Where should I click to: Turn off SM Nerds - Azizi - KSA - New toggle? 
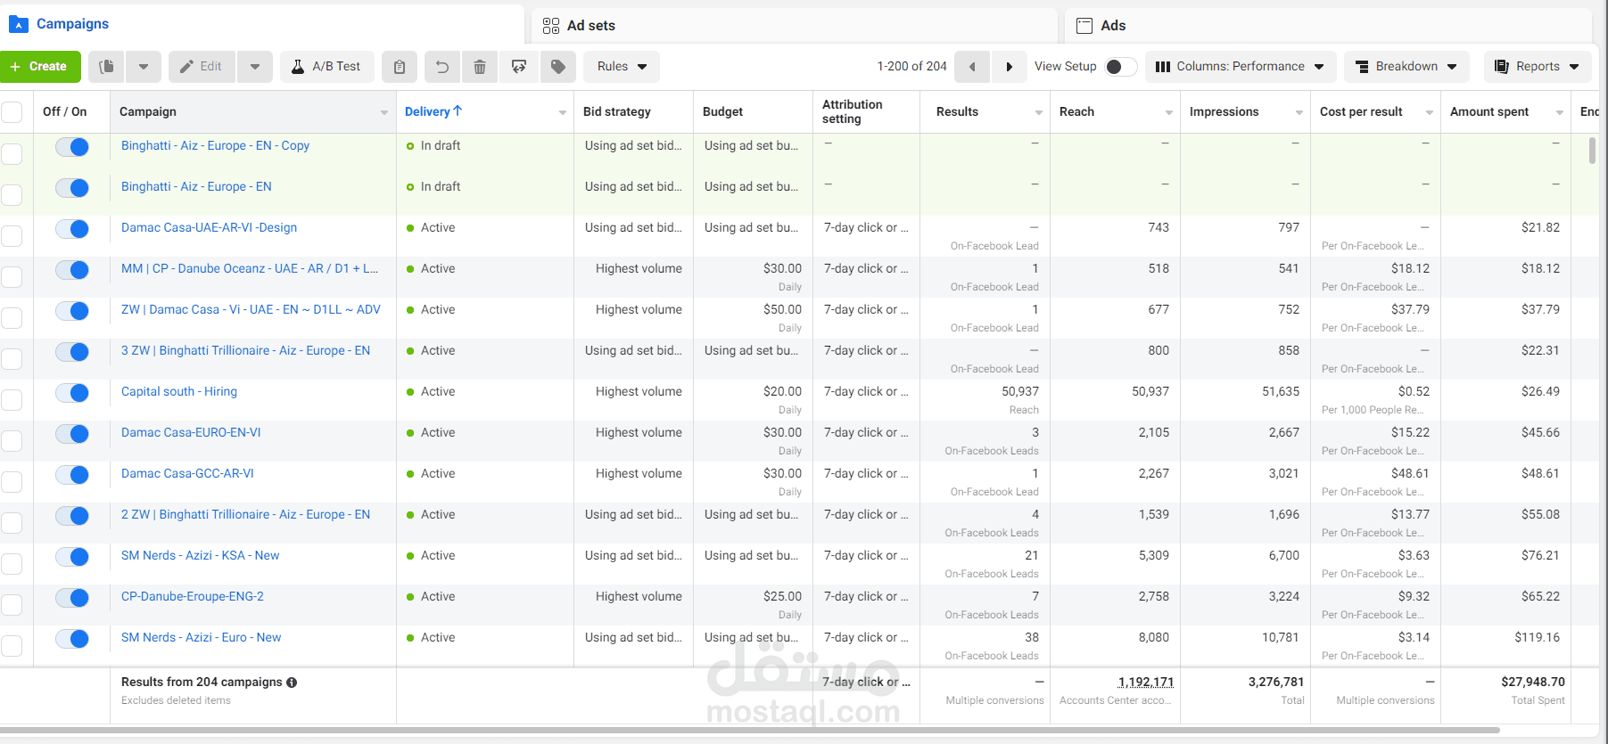(x=72, y=557)
